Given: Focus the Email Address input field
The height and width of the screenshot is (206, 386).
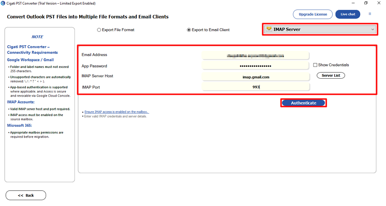Looking at the screenshot, I should click(x=256, y=56).
